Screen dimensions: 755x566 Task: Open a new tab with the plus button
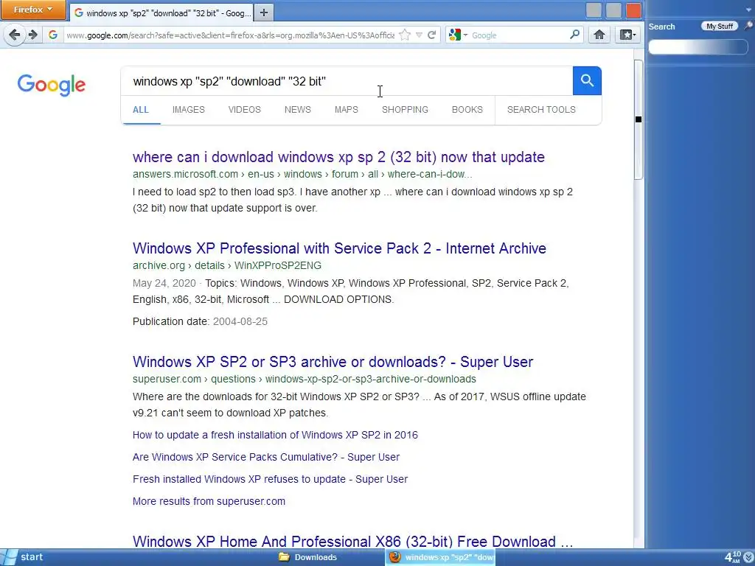click(x=264, y=13)
